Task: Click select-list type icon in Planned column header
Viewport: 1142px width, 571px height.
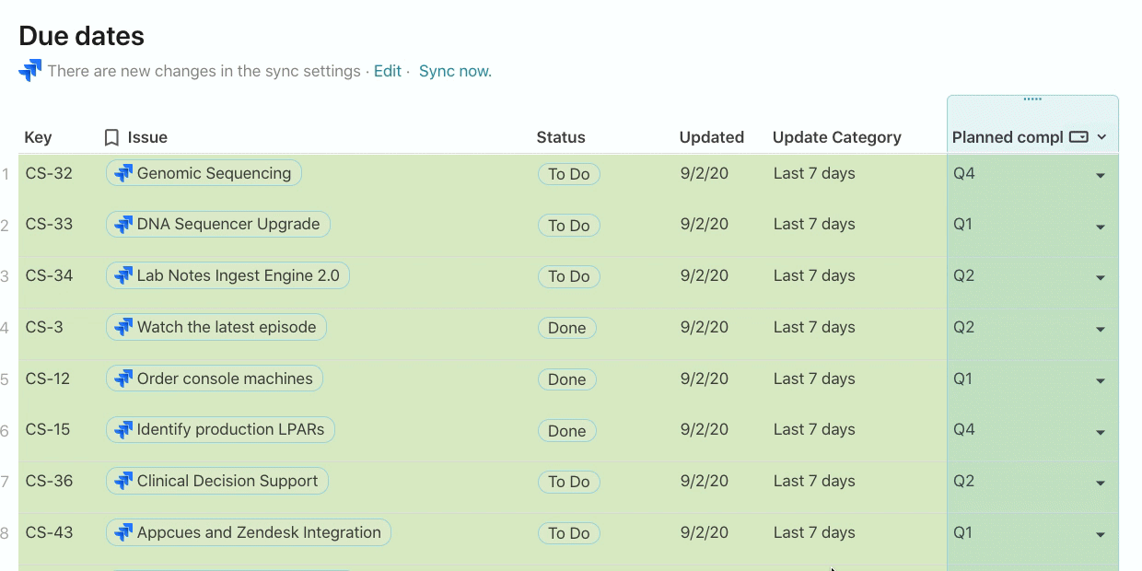Action: (x=1078, y=137)
